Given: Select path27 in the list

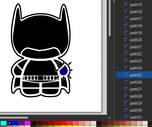Looking at the screenshot, I should coord(134,89).
